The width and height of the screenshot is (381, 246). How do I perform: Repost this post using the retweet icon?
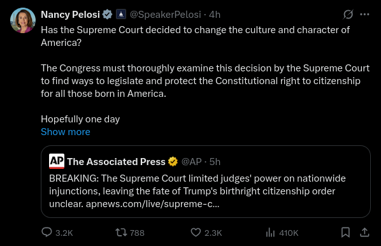coord(121,233)
